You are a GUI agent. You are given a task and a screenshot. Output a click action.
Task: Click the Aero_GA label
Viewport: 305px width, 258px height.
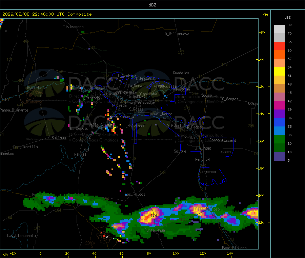[x=202, y=159]
